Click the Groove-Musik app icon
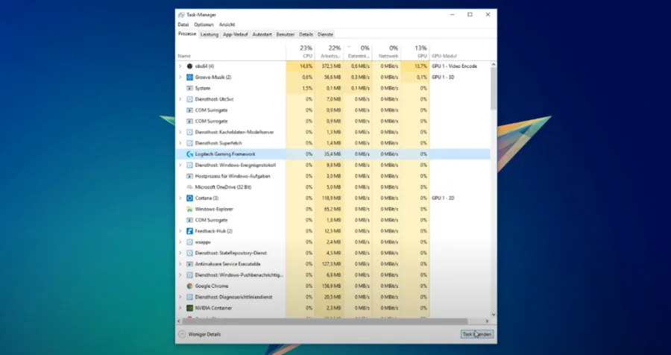The image size is (671, 355). 189,78
